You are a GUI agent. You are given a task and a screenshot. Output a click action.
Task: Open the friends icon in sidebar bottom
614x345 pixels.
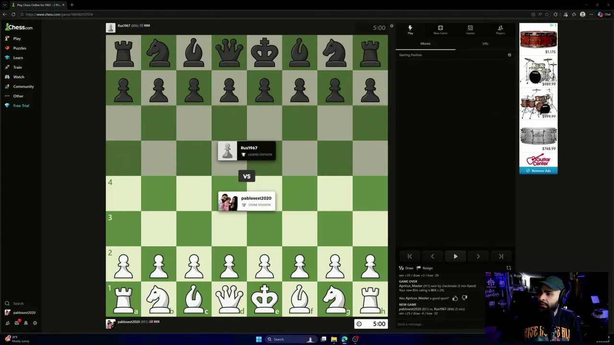coord(7,323)
